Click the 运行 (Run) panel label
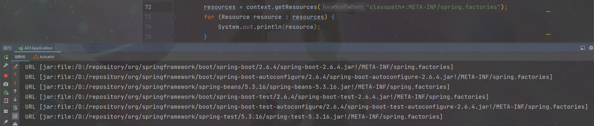This screenshot has height=126, width=594. [7, 48]
